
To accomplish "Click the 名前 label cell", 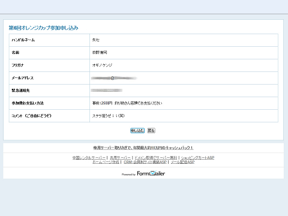I will click(49, 53).
